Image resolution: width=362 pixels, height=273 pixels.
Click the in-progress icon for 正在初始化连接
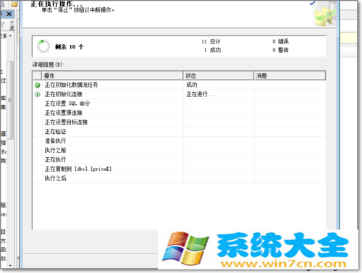point(38,94)
